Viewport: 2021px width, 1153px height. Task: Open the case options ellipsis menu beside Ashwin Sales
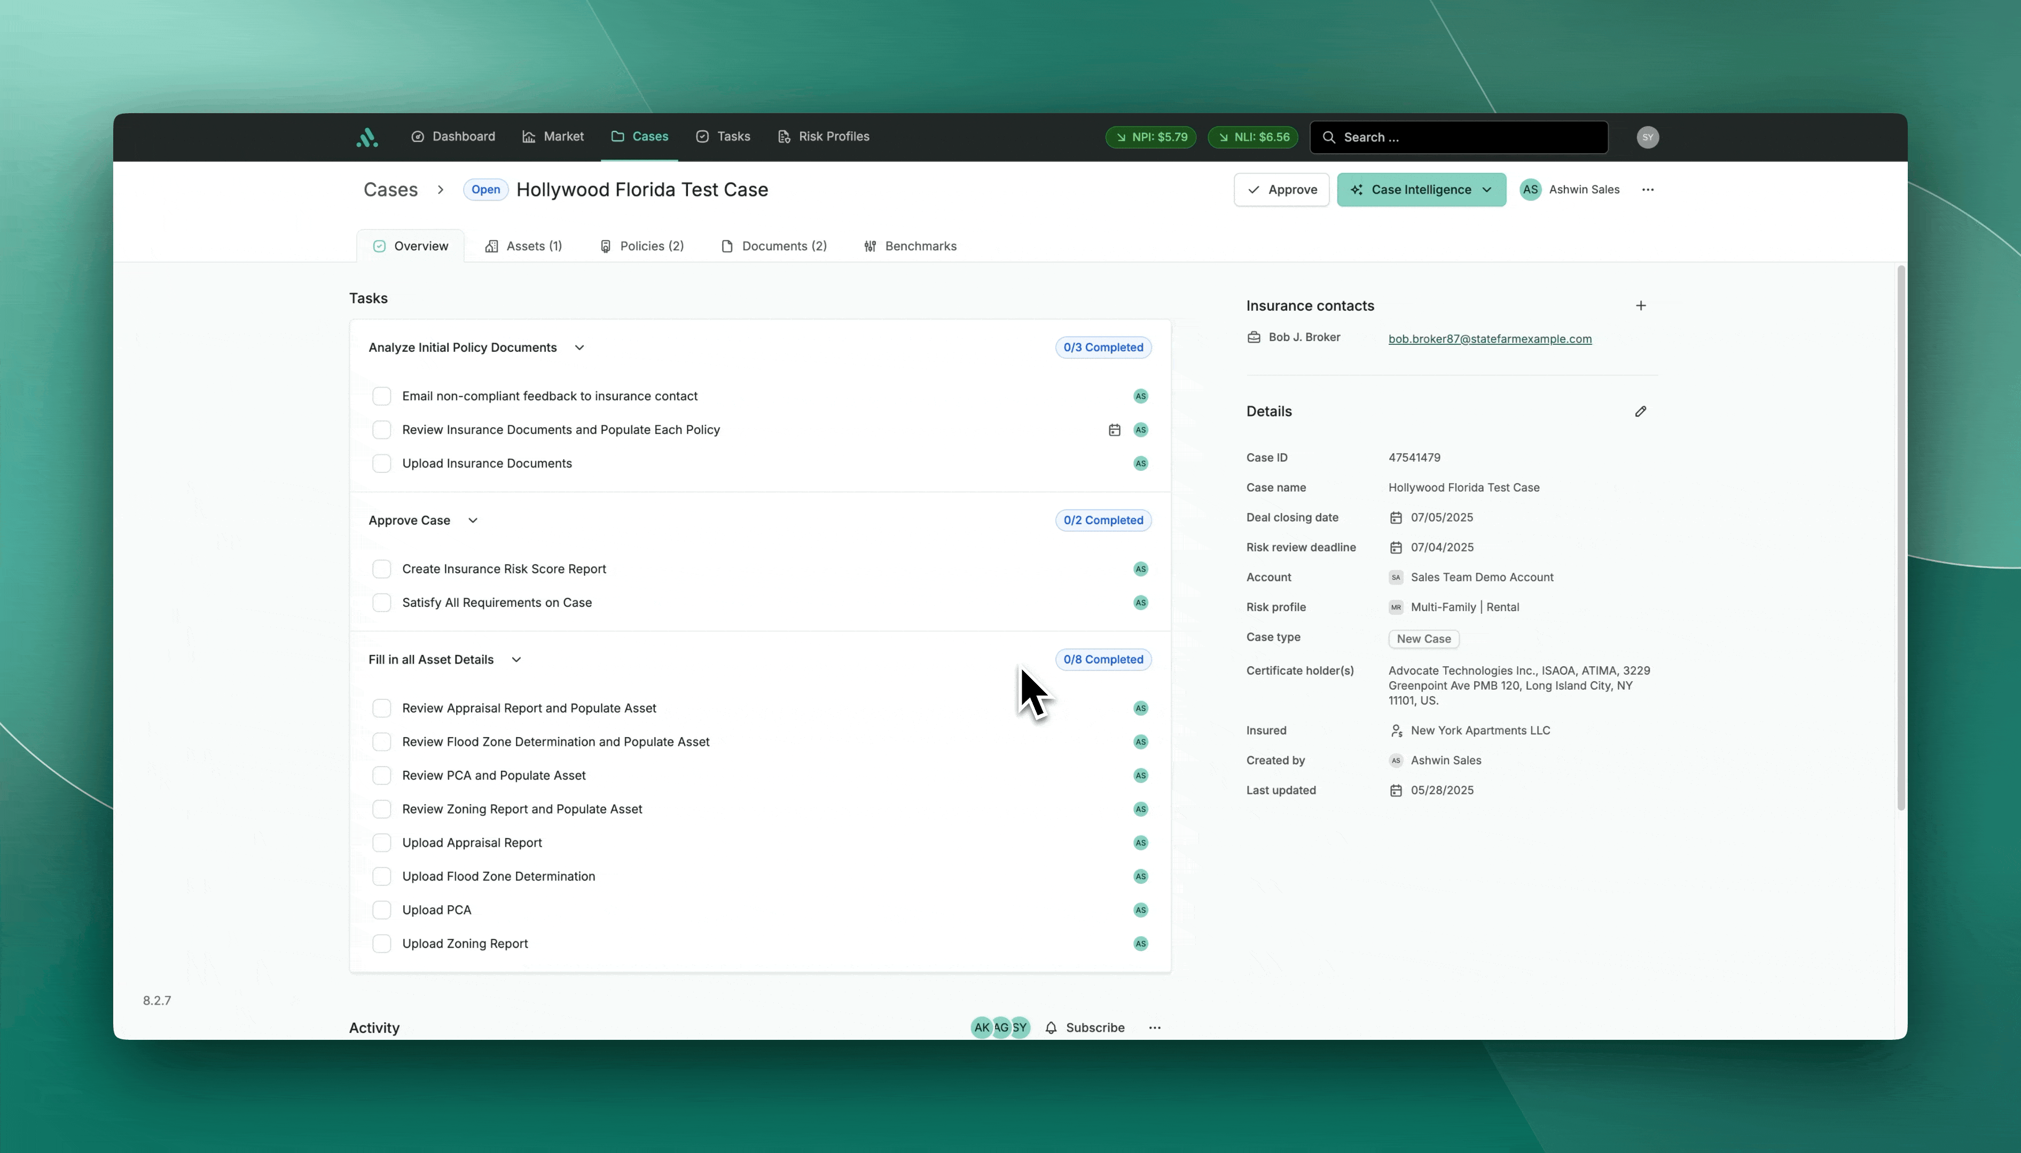(x=1648, y=190)
